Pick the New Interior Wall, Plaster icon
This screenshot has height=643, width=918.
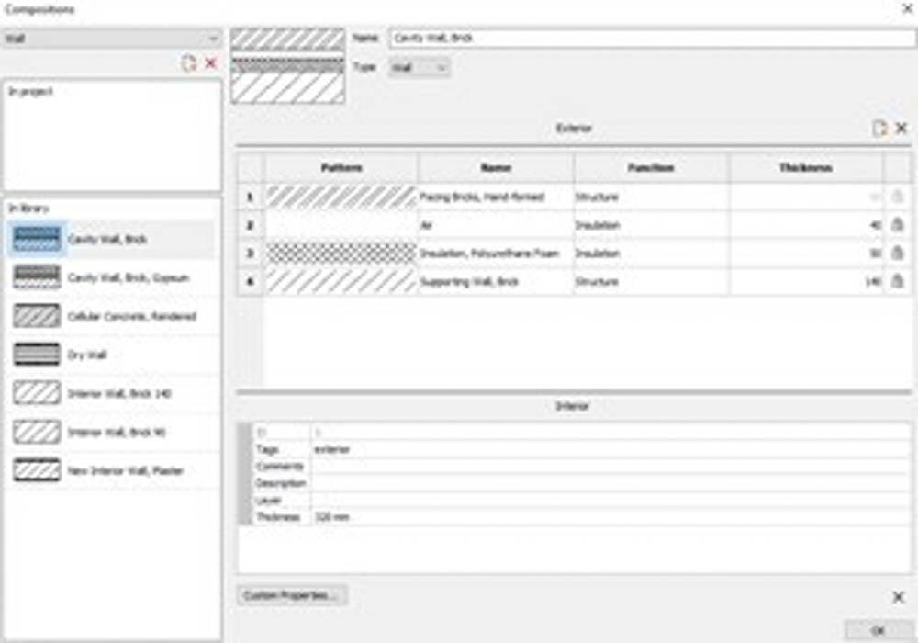point(38,470)
